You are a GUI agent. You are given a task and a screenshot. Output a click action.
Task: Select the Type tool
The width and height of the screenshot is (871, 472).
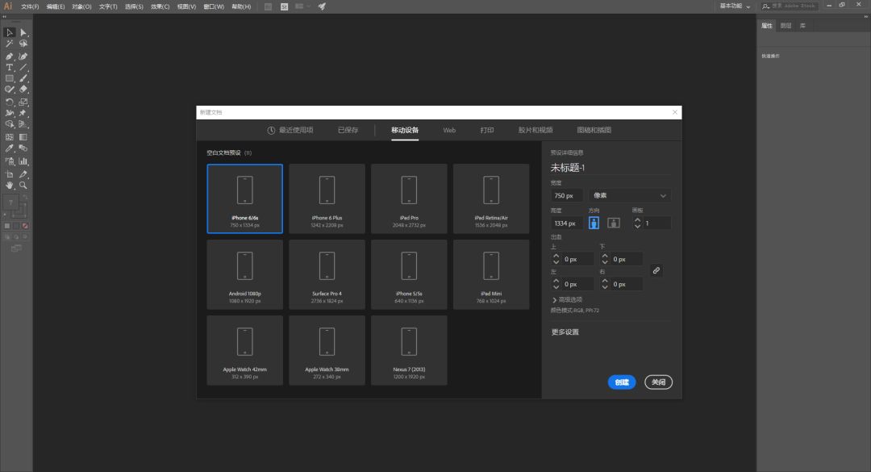(10, 68)
